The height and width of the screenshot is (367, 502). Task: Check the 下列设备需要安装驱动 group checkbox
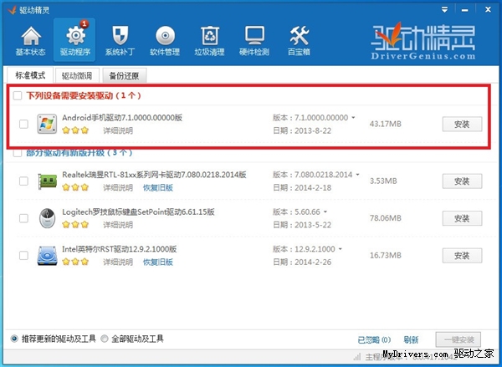tap(18, 95)
